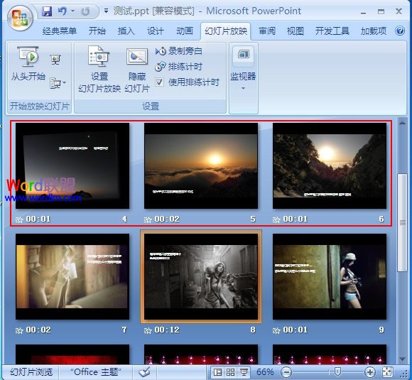Switch to the 插入 tab
The height and width of the screenshot is (380, 412).
coord(126,31)
